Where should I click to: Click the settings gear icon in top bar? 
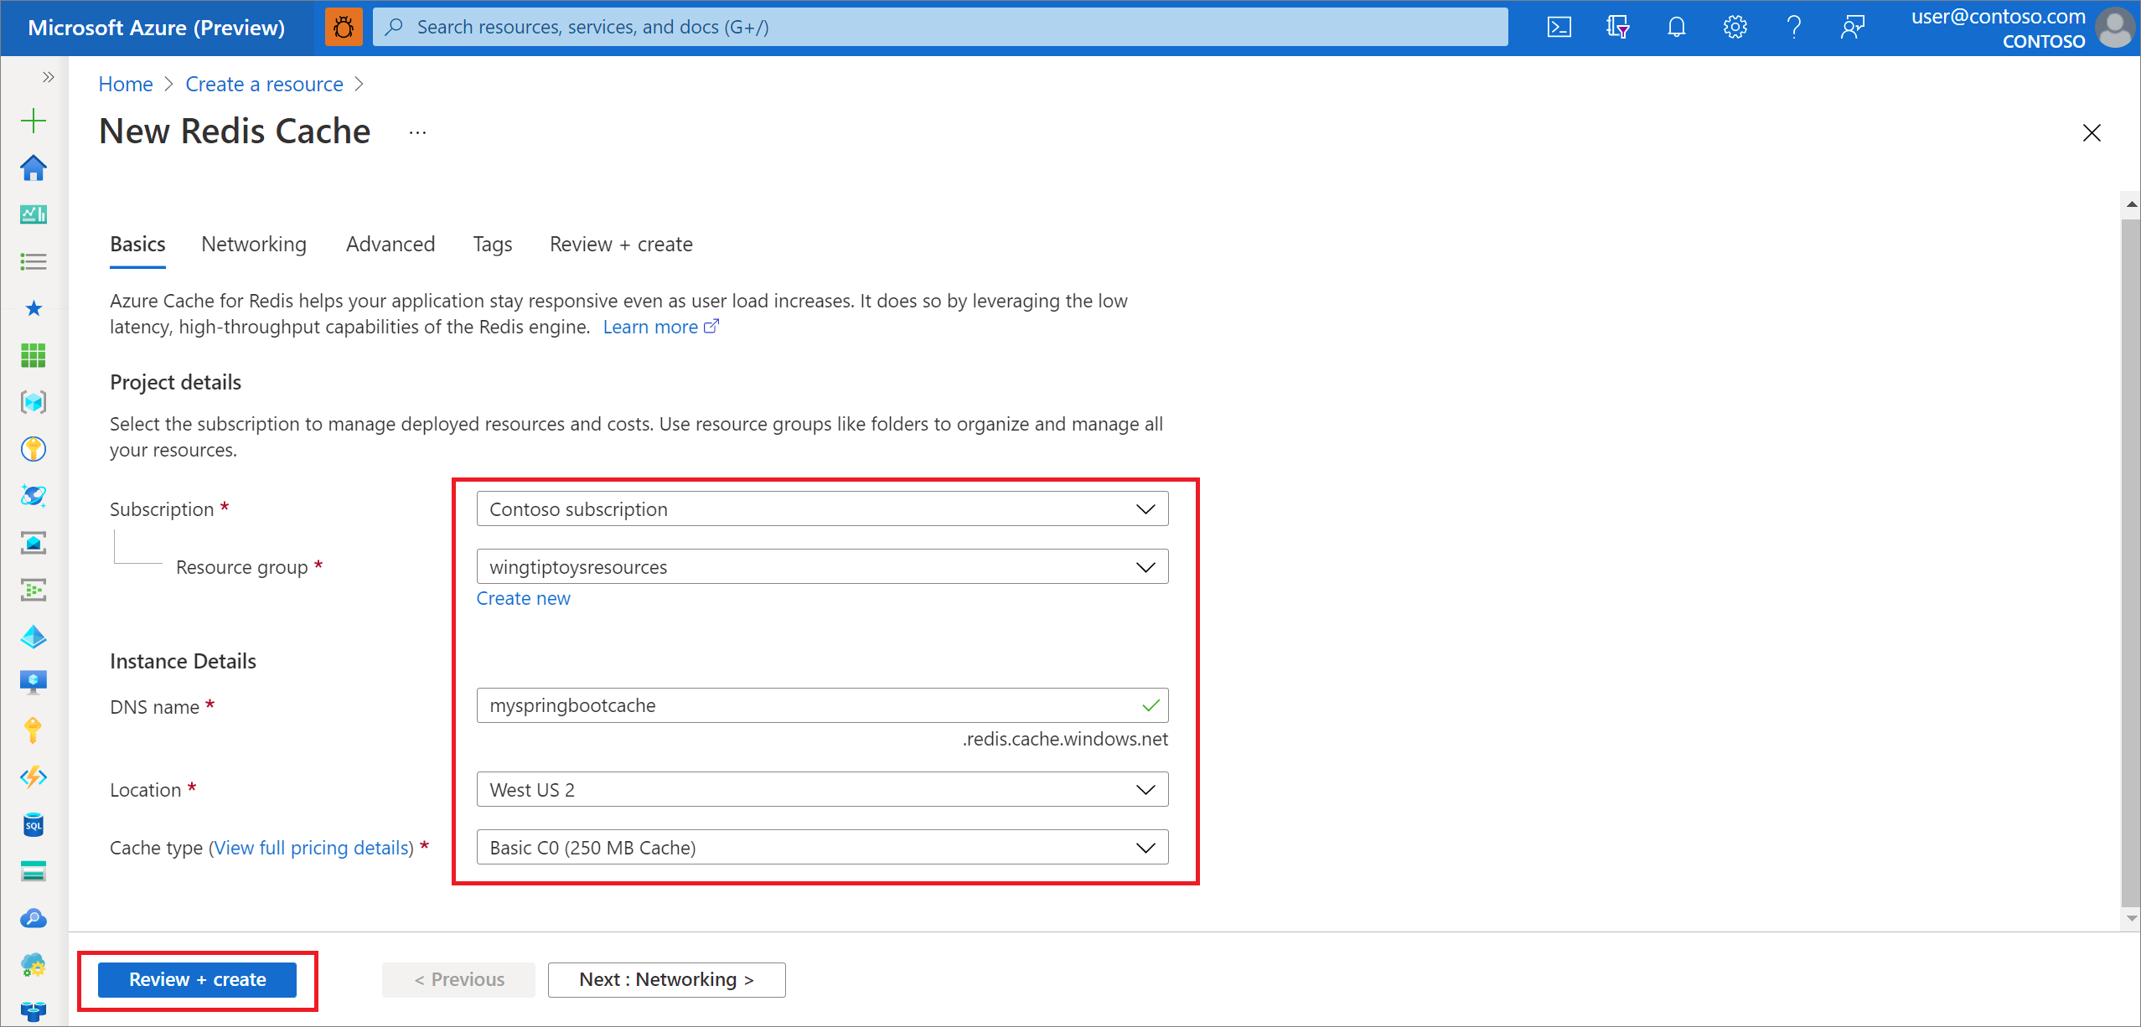click(x=1735, y=28)
